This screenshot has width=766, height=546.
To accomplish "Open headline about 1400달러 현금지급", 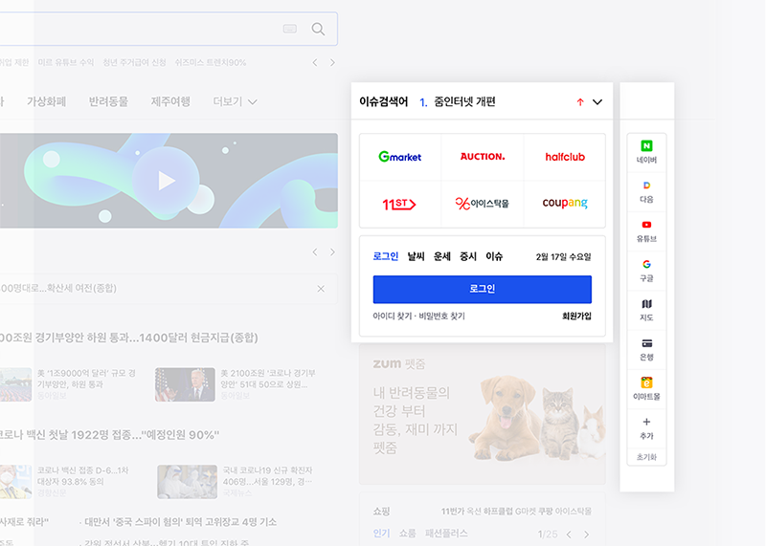I will click(129, 338).
